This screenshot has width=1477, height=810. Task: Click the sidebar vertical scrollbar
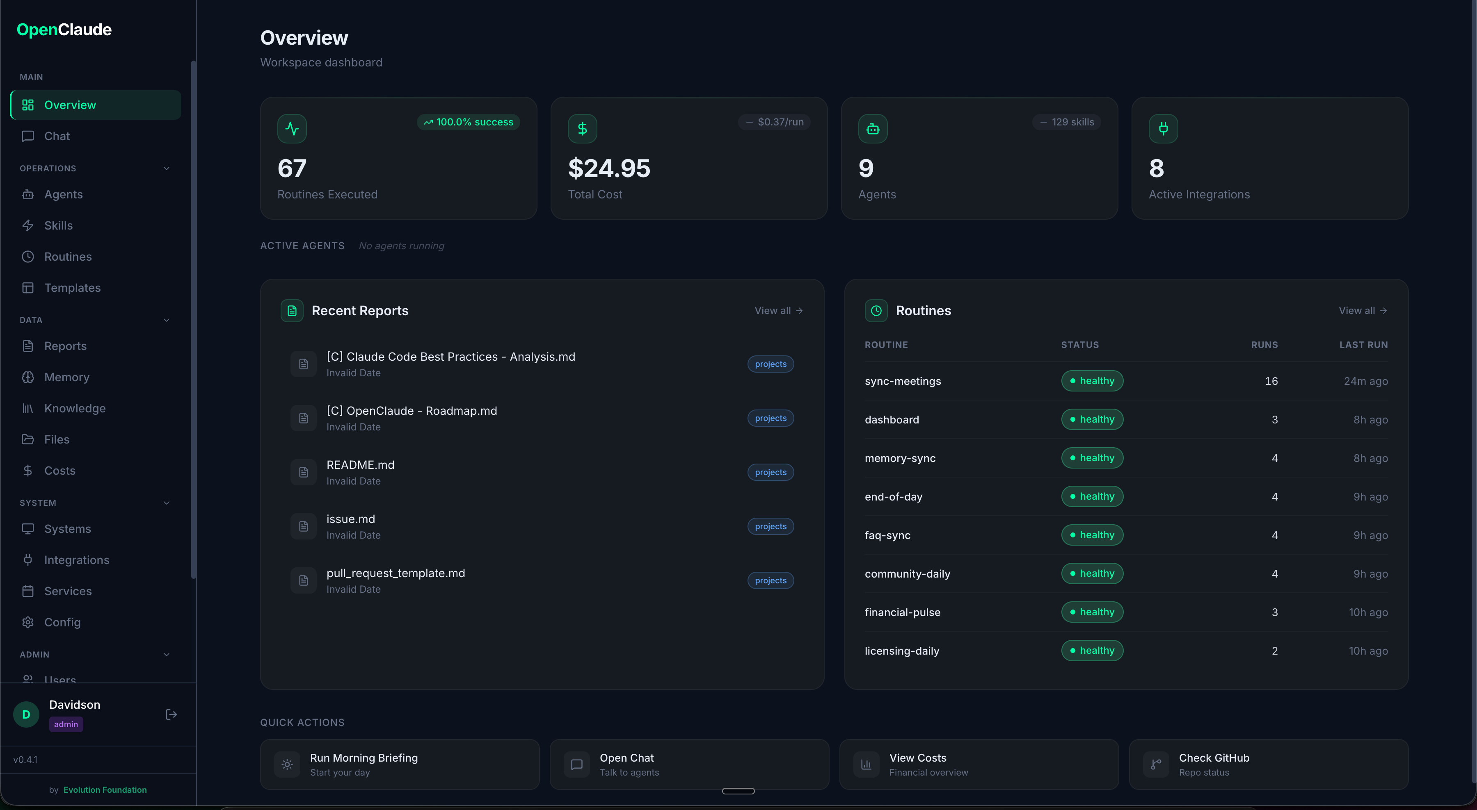click(193, 319)
